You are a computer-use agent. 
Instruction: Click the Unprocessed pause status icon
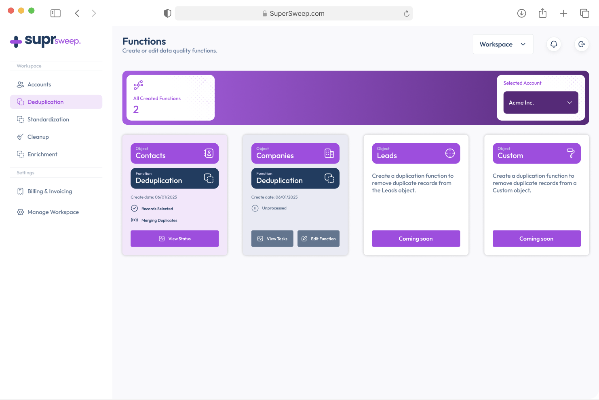255,208
